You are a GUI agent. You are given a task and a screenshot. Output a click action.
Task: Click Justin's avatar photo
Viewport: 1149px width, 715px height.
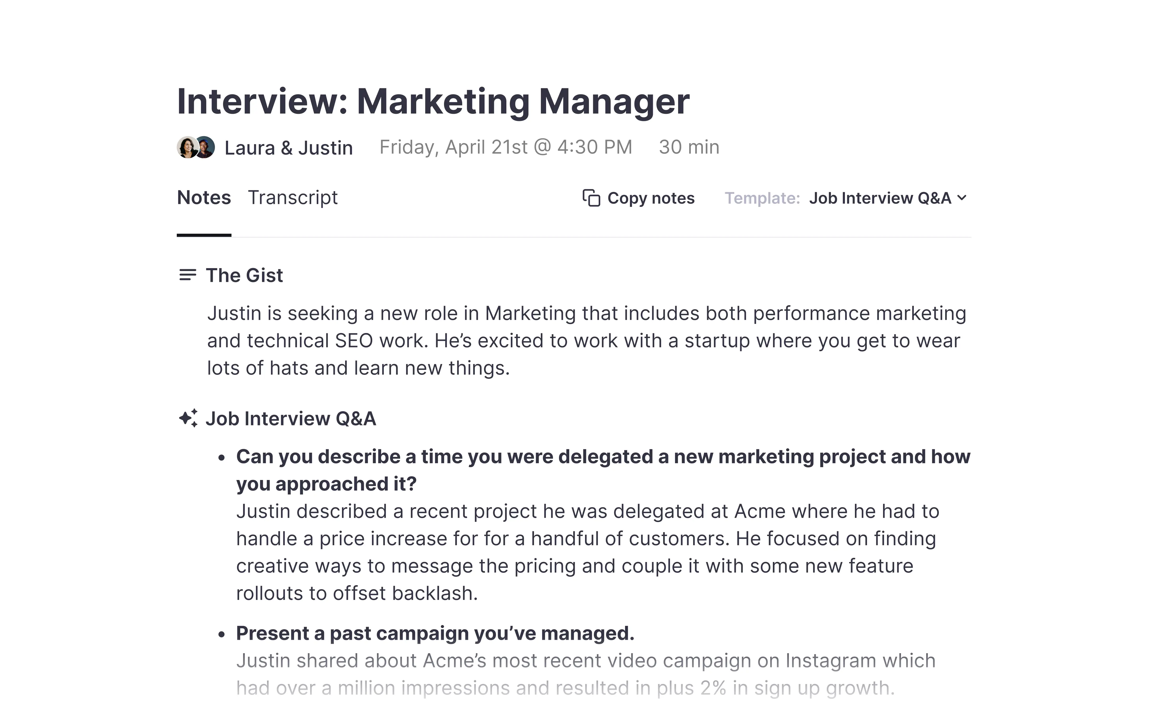coord(205,147)
